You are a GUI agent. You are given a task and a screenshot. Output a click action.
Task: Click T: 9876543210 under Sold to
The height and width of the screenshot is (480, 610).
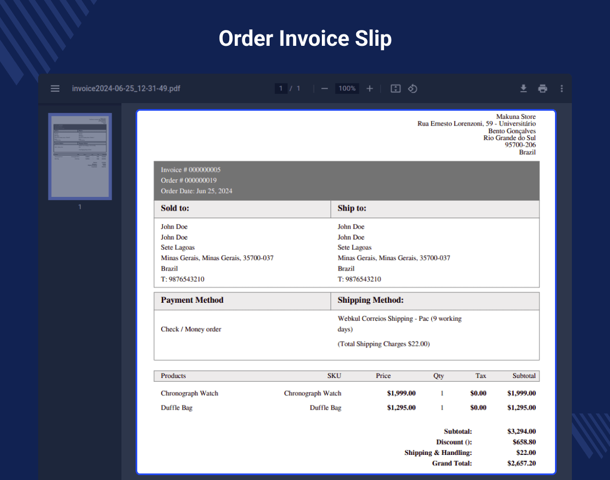[x=182, y=279]
